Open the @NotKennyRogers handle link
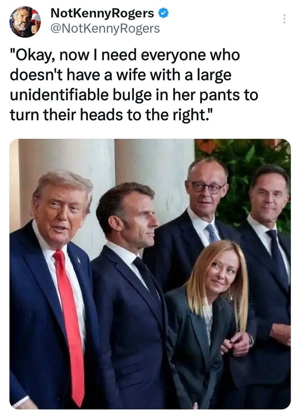 click(105, 28)
